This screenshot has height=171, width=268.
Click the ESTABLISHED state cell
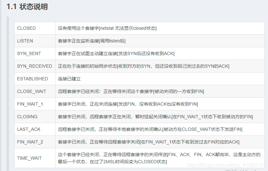tap(35, 79)
